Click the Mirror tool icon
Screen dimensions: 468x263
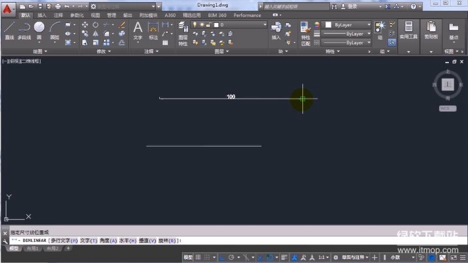95,34
